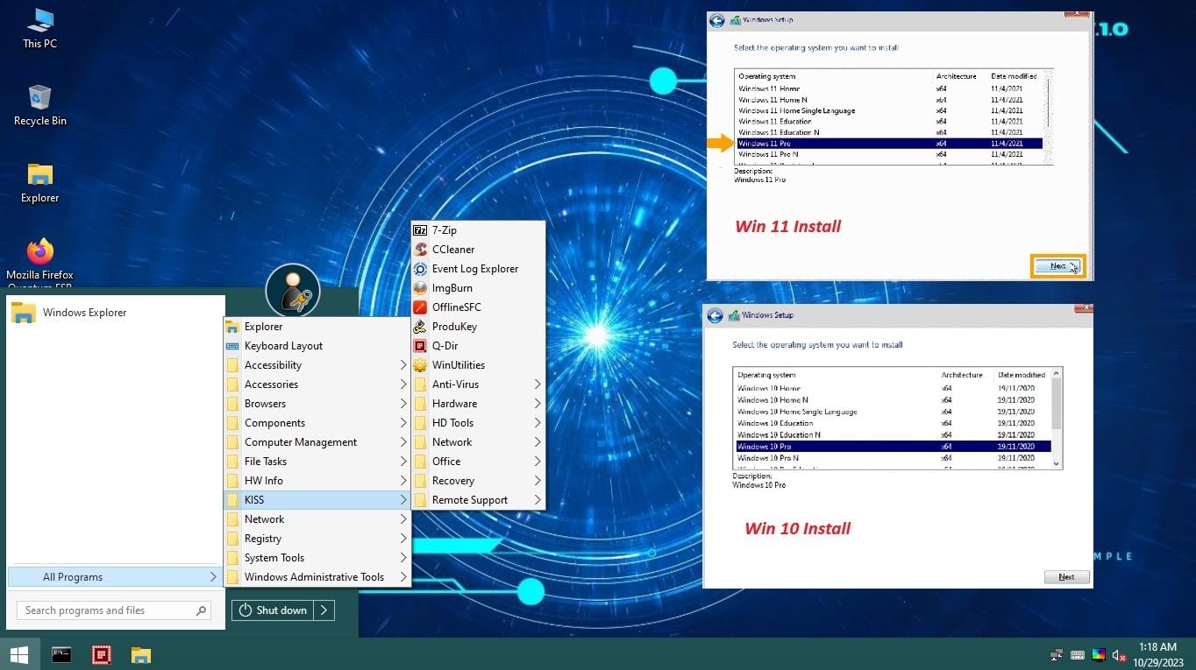Click the Search programs and files box
This screenshot has width=1196, height=670.
(x=105, y=610)
